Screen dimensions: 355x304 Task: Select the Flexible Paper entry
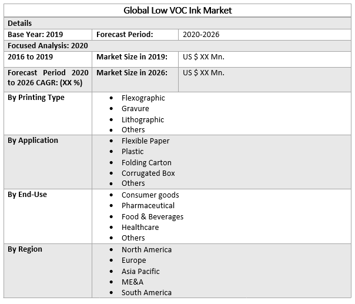(x=145, y=141)
